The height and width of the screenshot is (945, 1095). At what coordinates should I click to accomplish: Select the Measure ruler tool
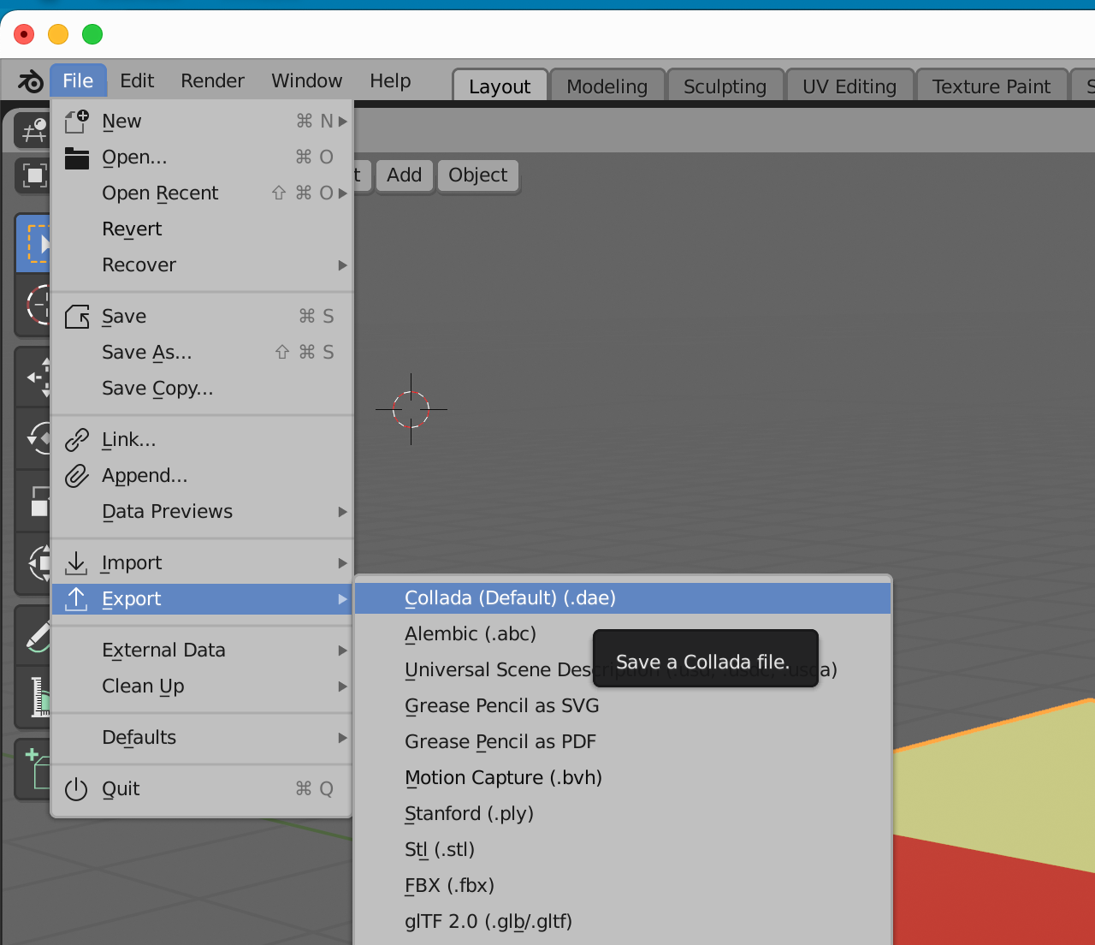pyautogui.click(x=34, y=697)
